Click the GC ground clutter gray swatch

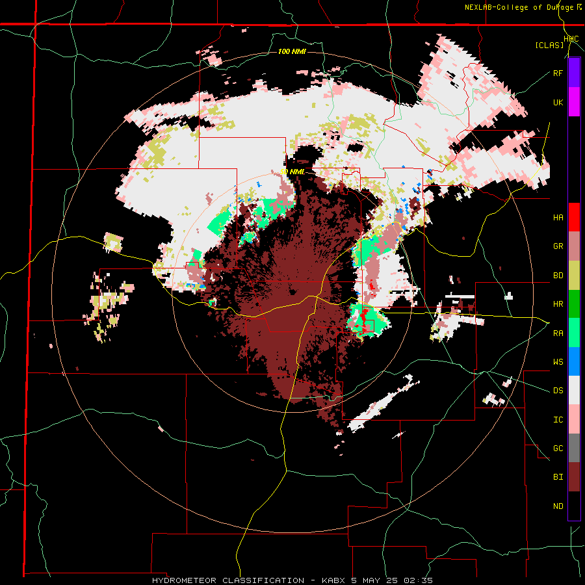(x=574, y=448)
